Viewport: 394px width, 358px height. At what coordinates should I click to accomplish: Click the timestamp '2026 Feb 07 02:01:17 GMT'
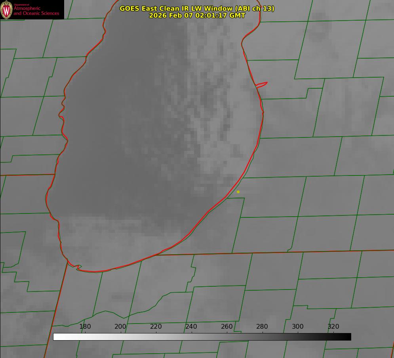pos(197,15)
